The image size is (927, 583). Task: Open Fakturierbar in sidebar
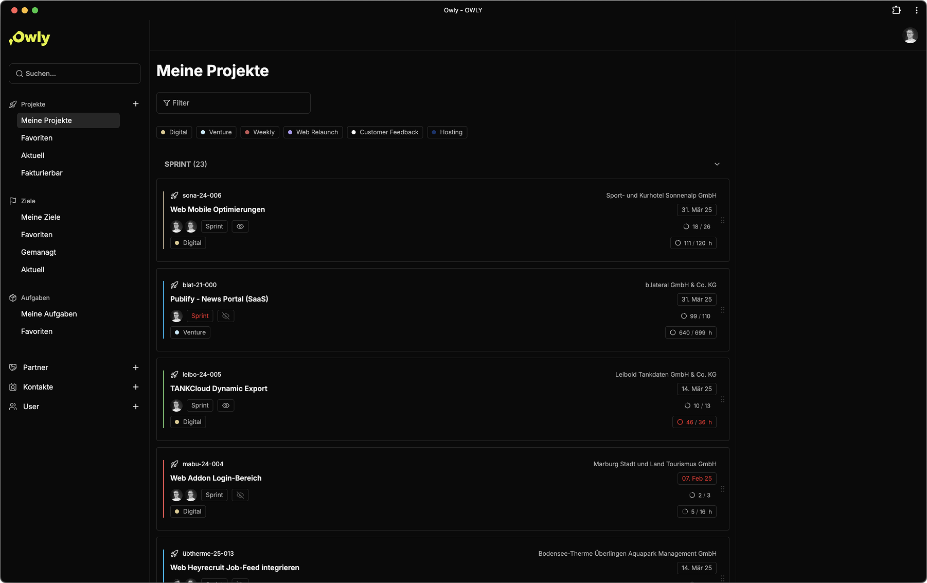[42, 173]
